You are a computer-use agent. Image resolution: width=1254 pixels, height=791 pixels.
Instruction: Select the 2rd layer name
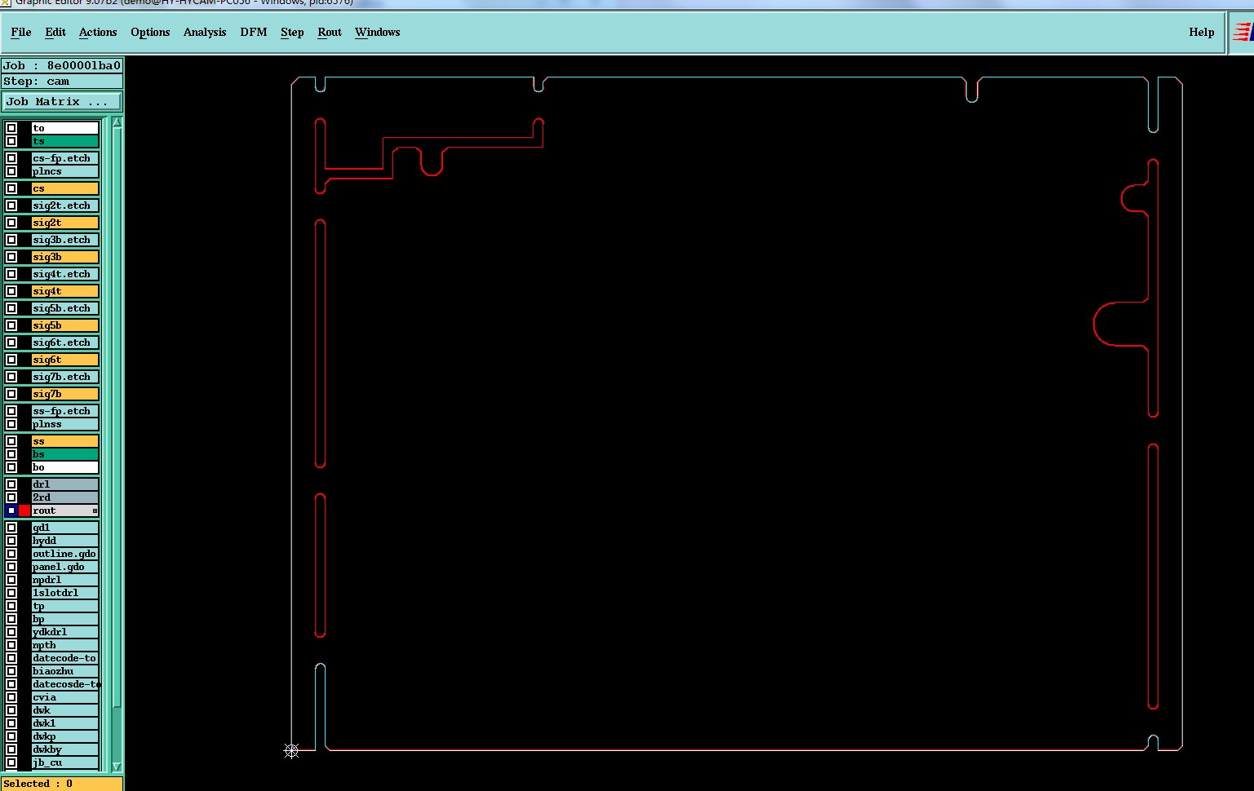pos(65,497)
